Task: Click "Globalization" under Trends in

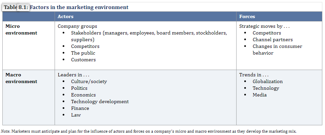Action: click(268, 81)
